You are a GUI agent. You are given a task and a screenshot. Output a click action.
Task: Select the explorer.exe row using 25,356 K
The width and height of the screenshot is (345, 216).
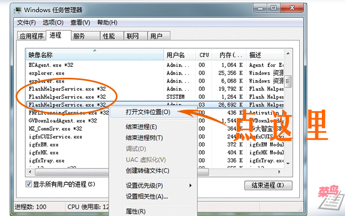point(155,73)
